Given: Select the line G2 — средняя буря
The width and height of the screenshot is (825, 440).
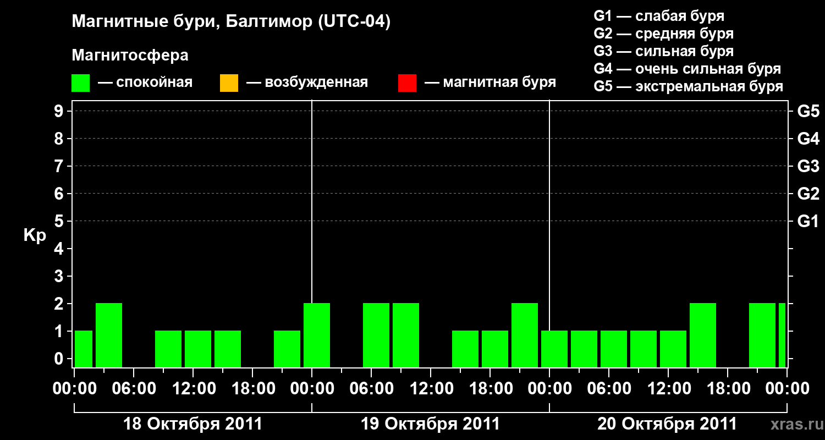Looking at the screenshot, I should [663, 34].
